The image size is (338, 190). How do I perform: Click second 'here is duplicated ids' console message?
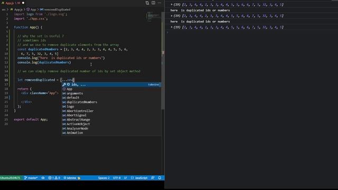200,21
